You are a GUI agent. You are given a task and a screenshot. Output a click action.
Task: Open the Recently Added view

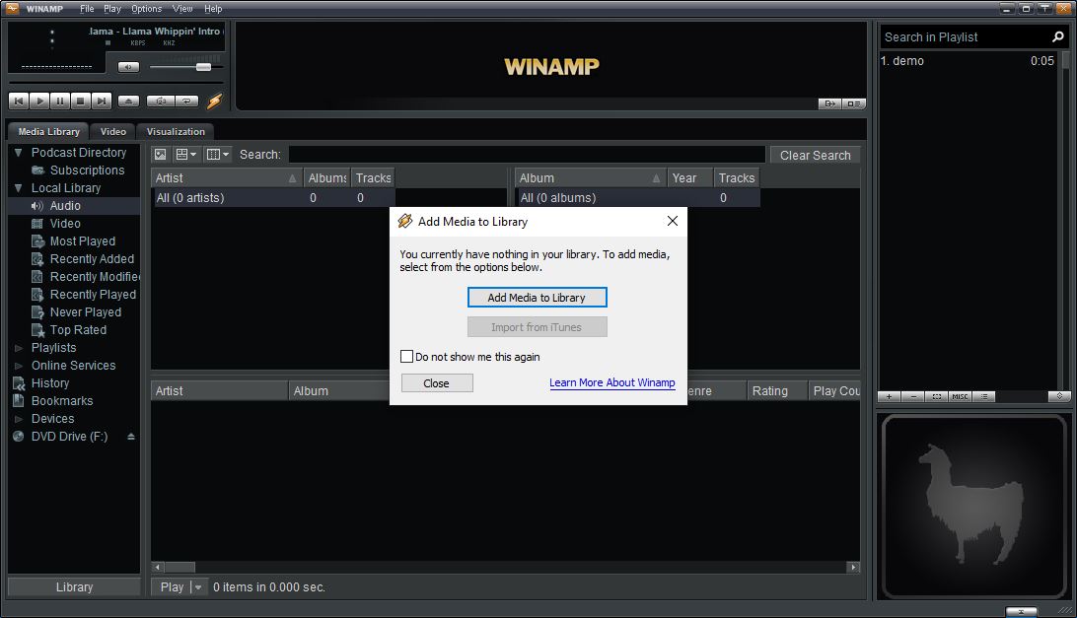pos(92,259)
